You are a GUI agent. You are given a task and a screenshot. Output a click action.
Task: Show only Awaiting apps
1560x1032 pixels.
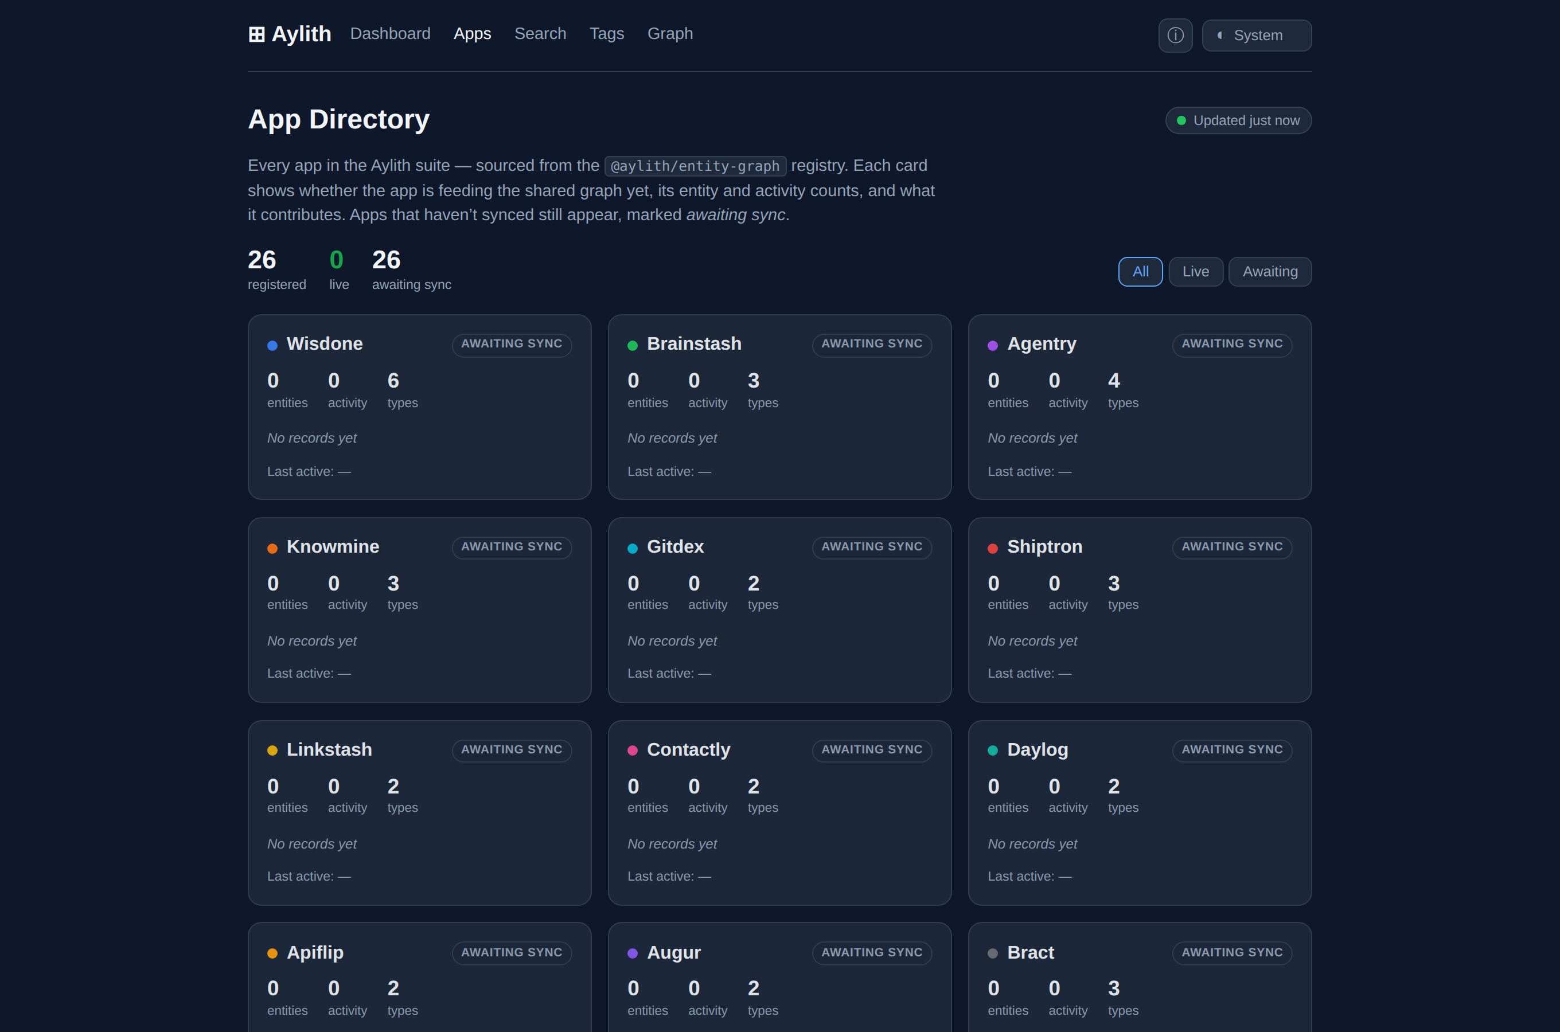tap(1270, 272)
